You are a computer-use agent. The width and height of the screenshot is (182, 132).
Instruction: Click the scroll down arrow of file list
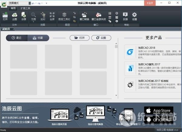(x=116, y=95)
